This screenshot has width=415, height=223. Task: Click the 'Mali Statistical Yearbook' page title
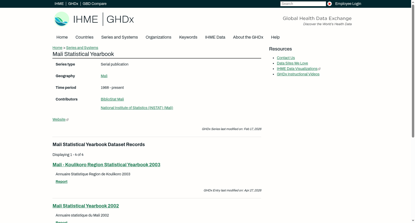[x=83, y=54]
